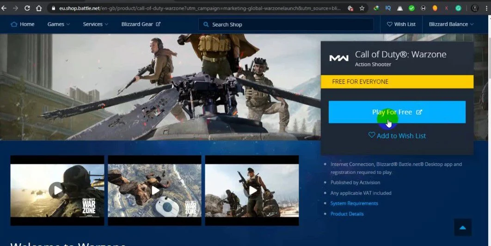Screen dimensions: 491x246
Task: Bookmark this page with the star icon
Action: pos(362,8)
